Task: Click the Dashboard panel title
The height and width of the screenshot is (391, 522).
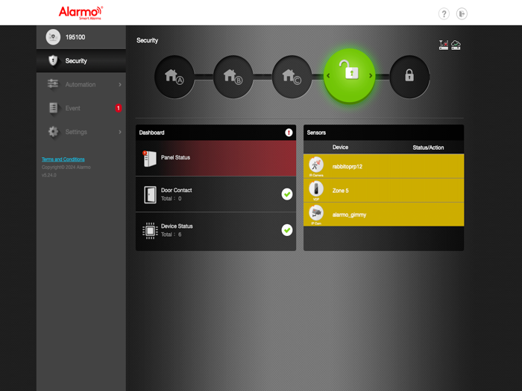Action: point(152,133)
